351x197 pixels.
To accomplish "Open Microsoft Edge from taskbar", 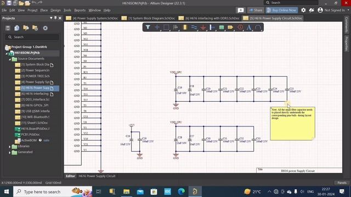I will click(181, 192).
